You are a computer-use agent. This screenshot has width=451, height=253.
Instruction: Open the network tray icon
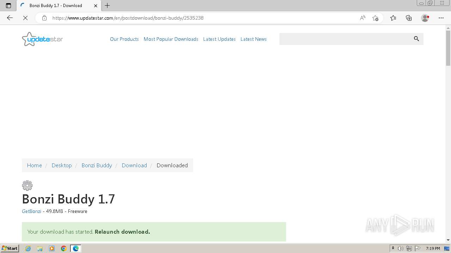pyautogui.click(x=409, y=248)
